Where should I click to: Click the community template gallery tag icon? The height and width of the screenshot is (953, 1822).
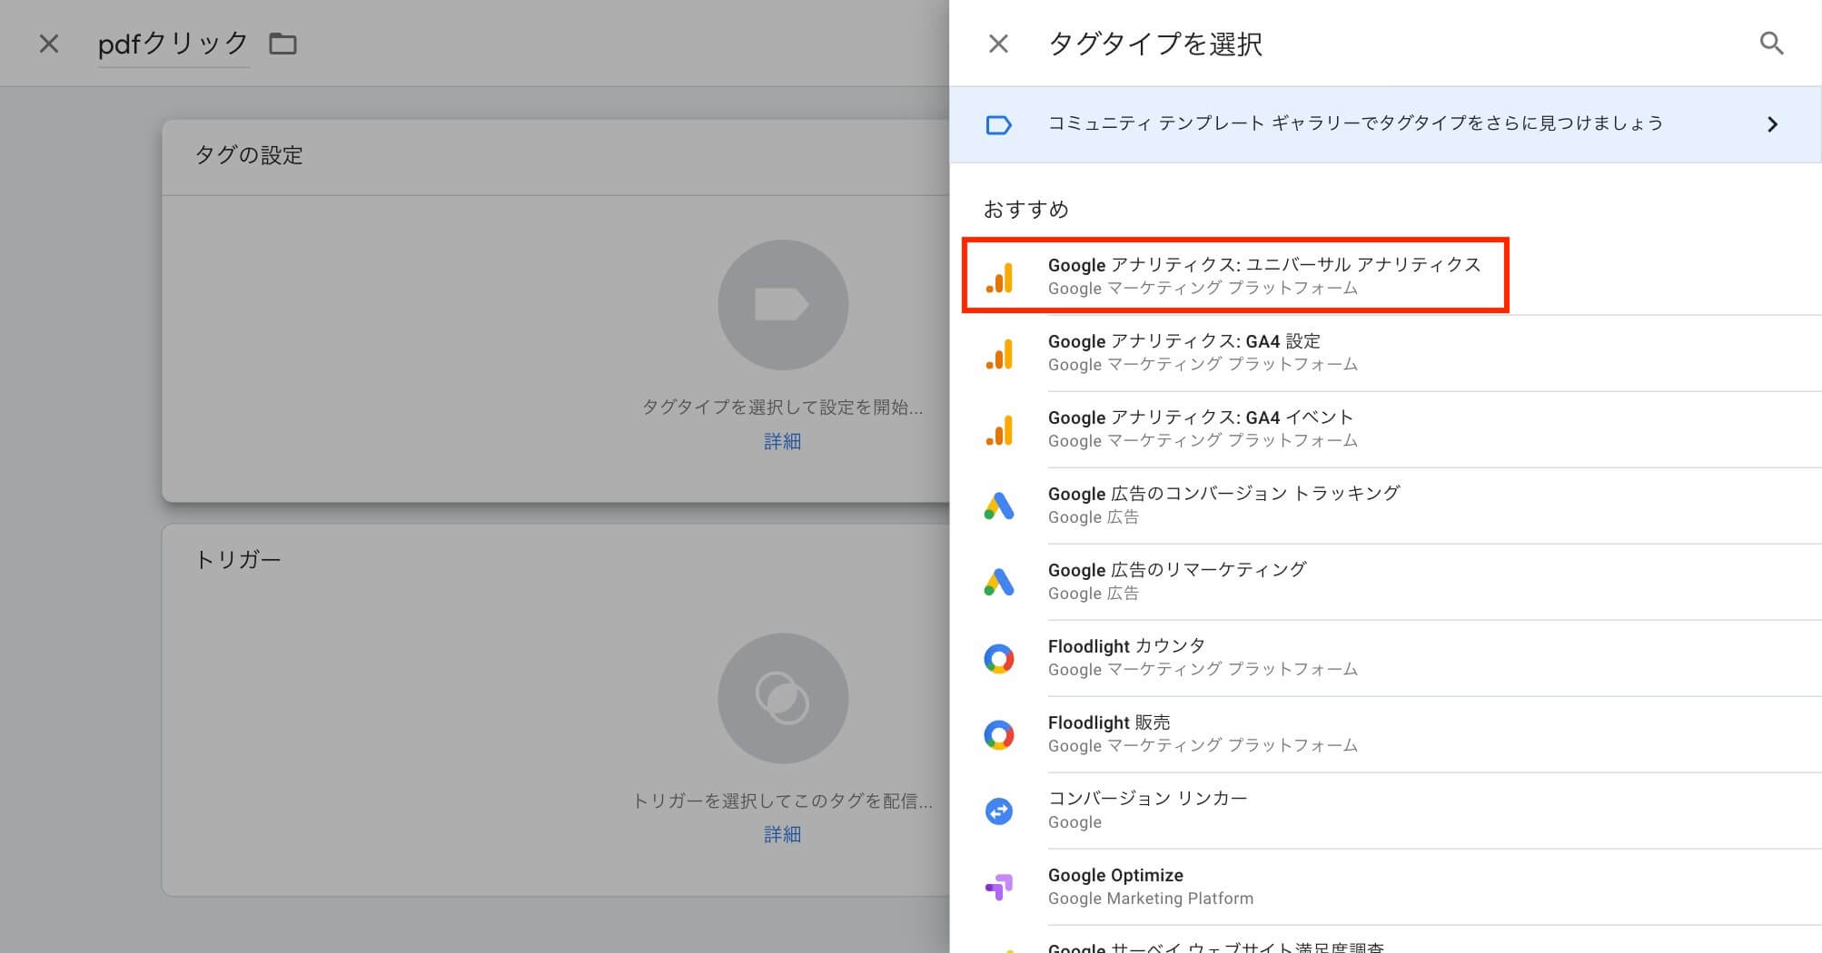click(x=999, y=124)
